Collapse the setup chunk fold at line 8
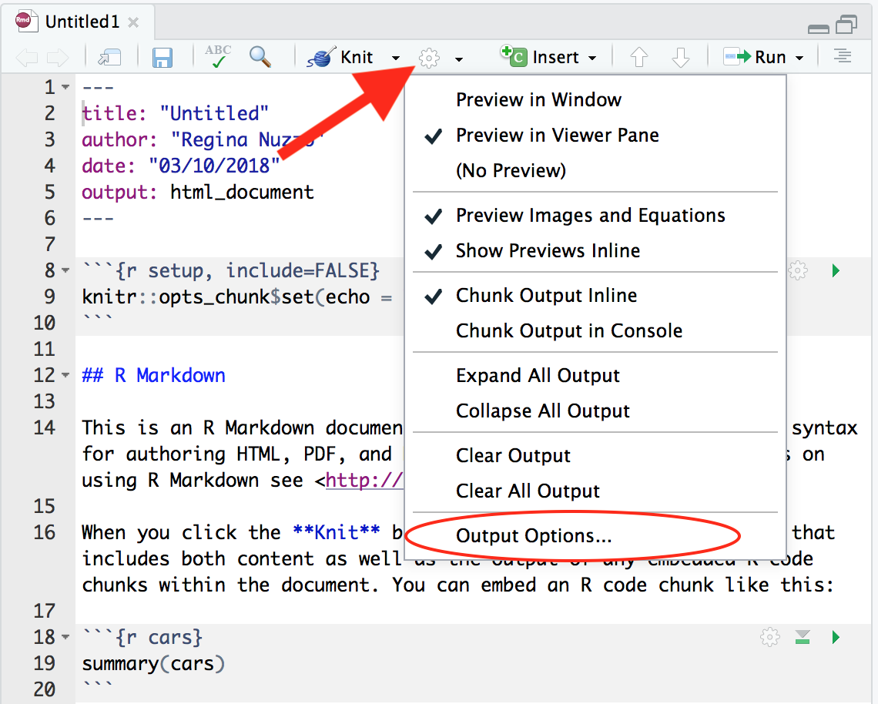Viewport: 878px width, 704px height. pyautogui.click(x=65, y=271)
